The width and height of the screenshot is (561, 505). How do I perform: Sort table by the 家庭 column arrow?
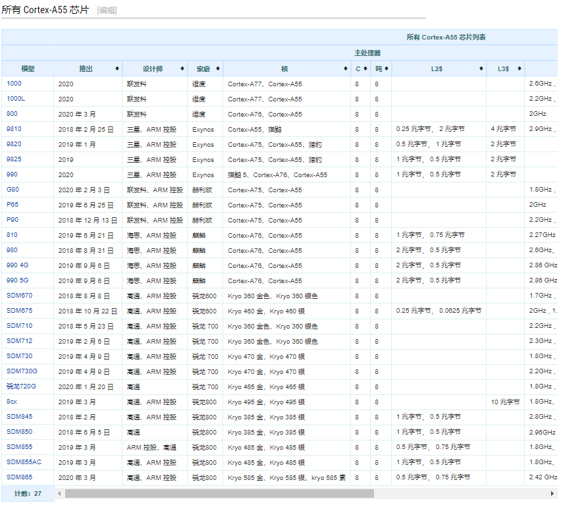tap(218, 68)
